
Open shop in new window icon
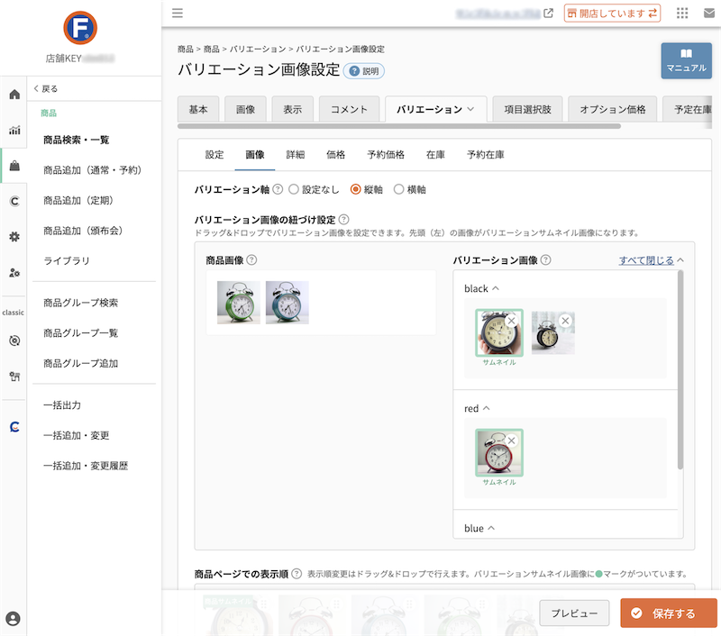[x=548, y=13]
